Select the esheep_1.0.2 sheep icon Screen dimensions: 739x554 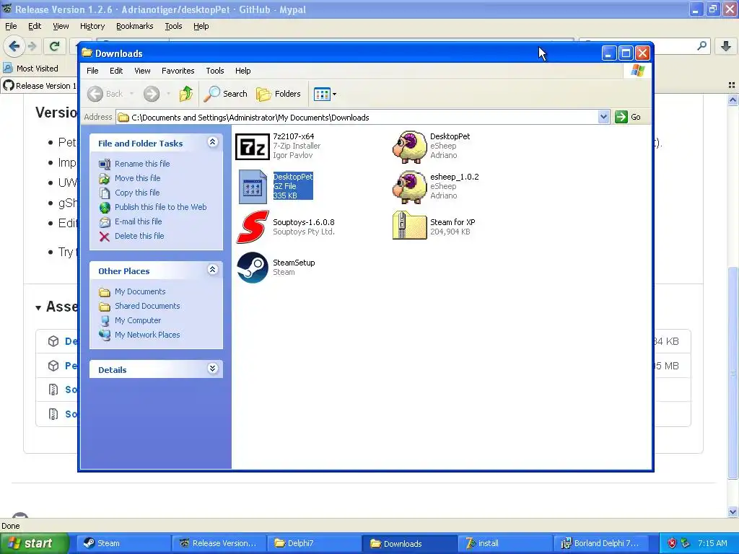(410, 187)
